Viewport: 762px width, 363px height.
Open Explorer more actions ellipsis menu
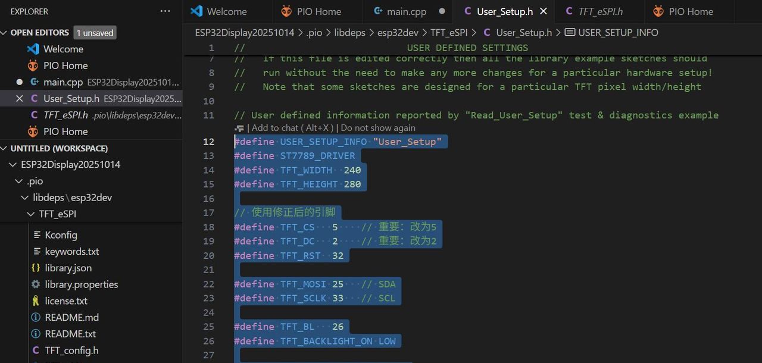(165, 11)
